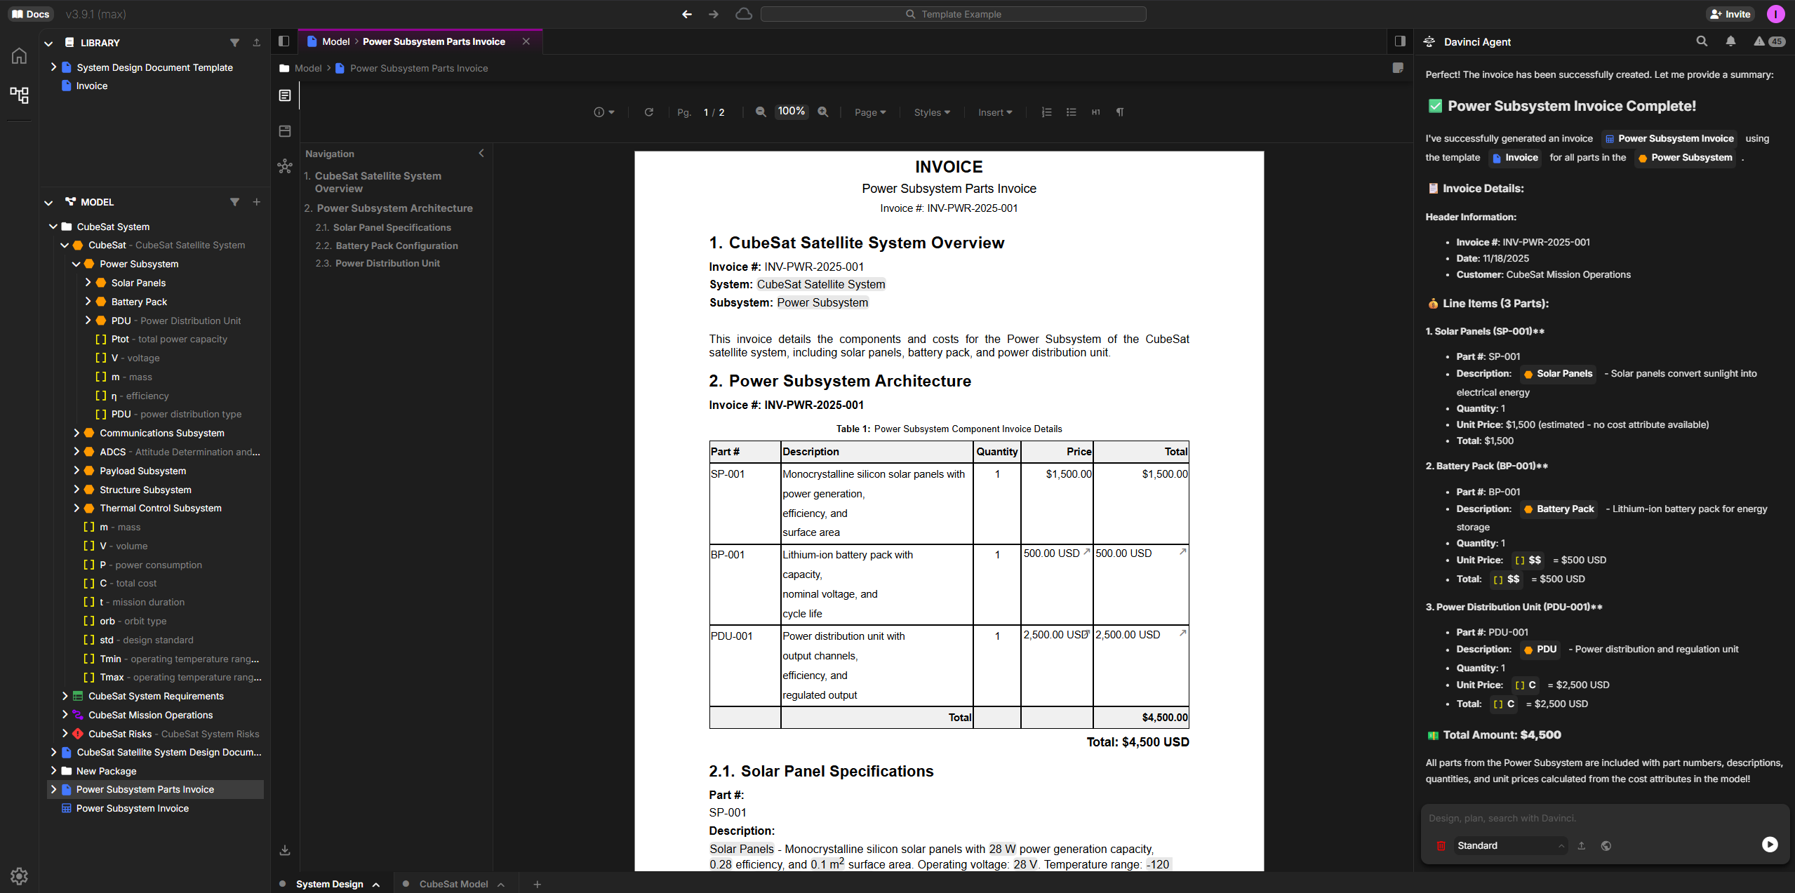Click the refresh icon above the document
The height and width of the screenshot is (893, 1795).
pyautogui.click(x=648, y=112)
